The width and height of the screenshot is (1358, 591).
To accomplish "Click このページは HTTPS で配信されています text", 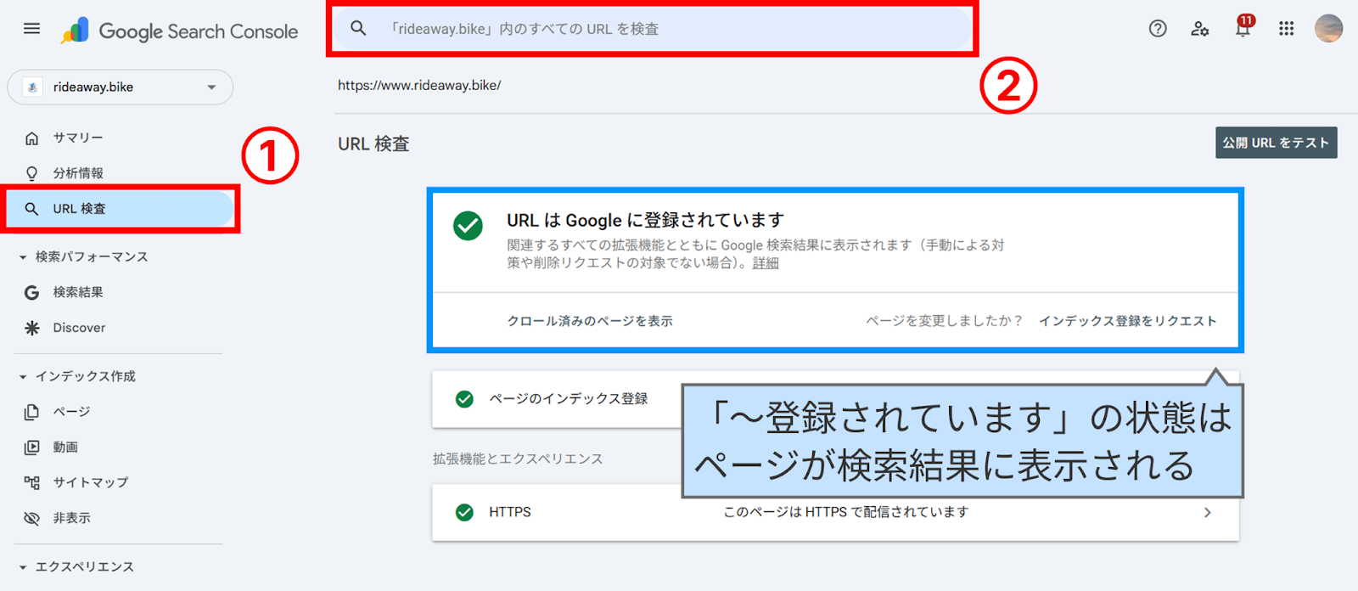I will [845, 512].
